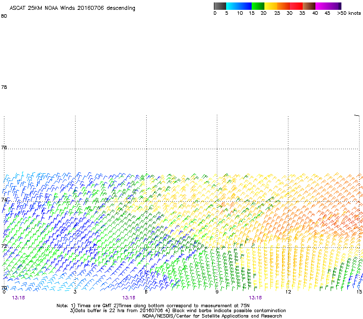363x319 pixels.
Task: Click the >50 knots scale label
Action: coord(349,13)
